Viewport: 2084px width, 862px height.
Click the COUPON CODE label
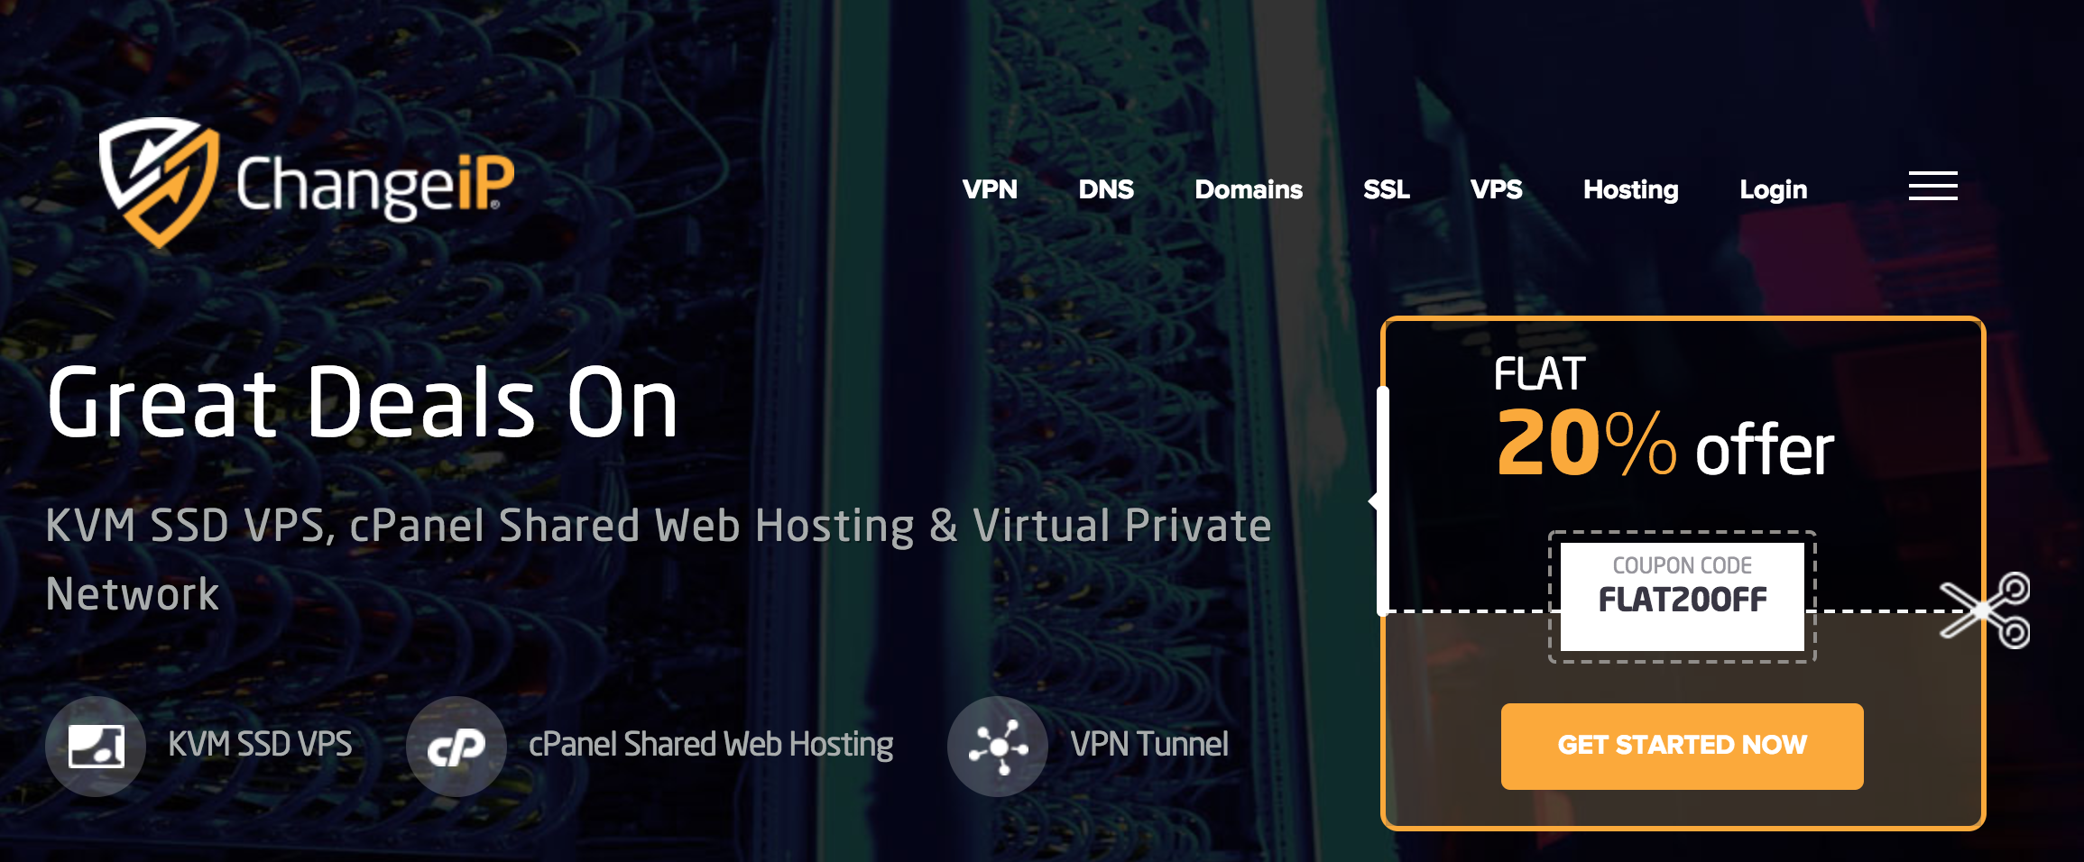[1683, 565]
